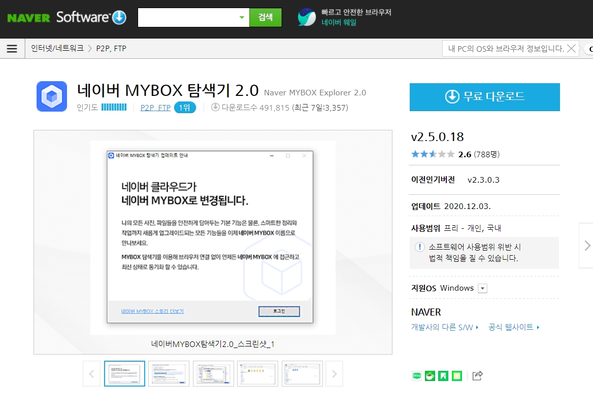Click the green bookmark share icon
Viewport: 593px width, 417px height.
(x=443, y=376)
